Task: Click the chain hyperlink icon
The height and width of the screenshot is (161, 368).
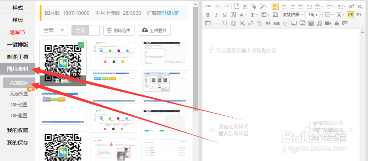Action: tap(251, 23)
